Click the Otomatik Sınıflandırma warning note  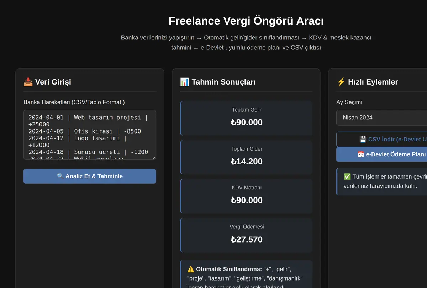[246, 274]
